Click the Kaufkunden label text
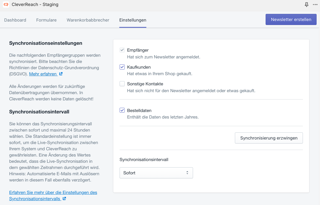The height and width of the screenshot is (205, 320). click(139, 67)
